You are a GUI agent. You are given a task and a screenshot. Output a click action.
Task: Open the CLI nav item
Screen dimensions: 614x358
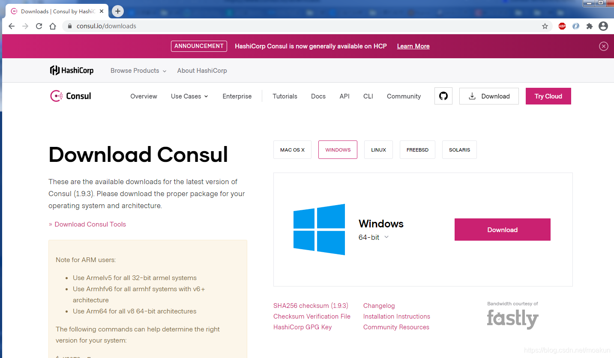(368, 96)
